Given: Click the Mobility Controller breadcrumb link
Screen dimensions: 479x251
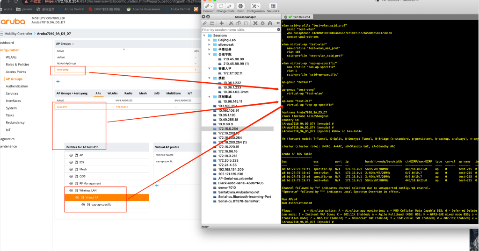Looking at the screenshot, I should point(18,34).
